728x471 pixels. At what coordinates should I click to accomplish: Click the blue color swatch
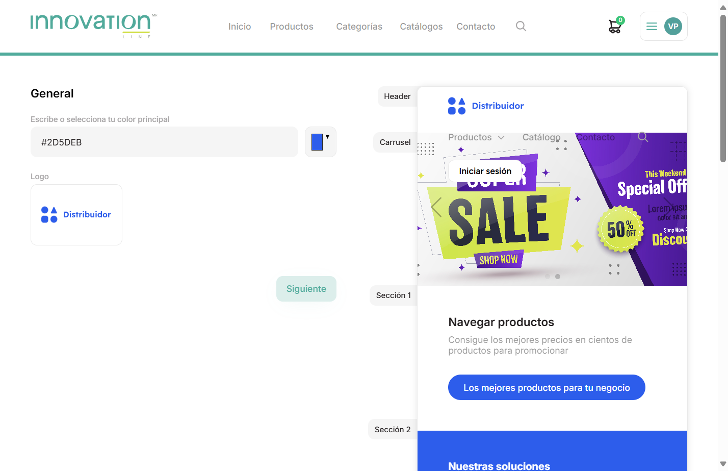(317, 142)
